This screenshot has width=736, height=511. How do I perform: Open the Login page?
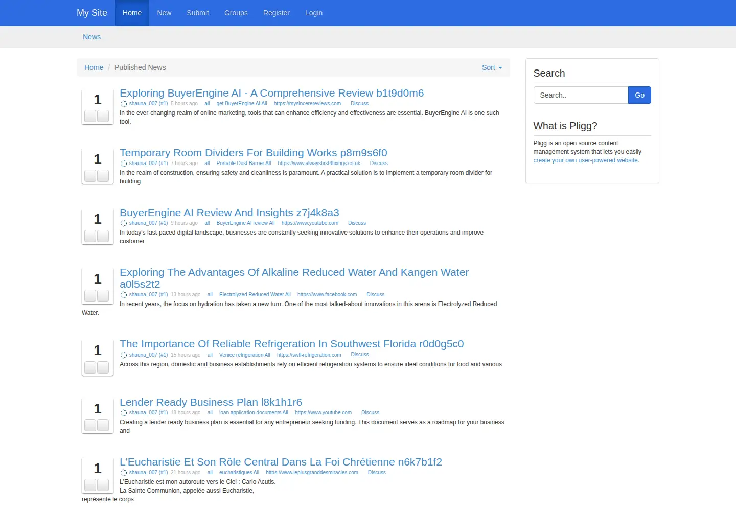click(x=314, y=13)
